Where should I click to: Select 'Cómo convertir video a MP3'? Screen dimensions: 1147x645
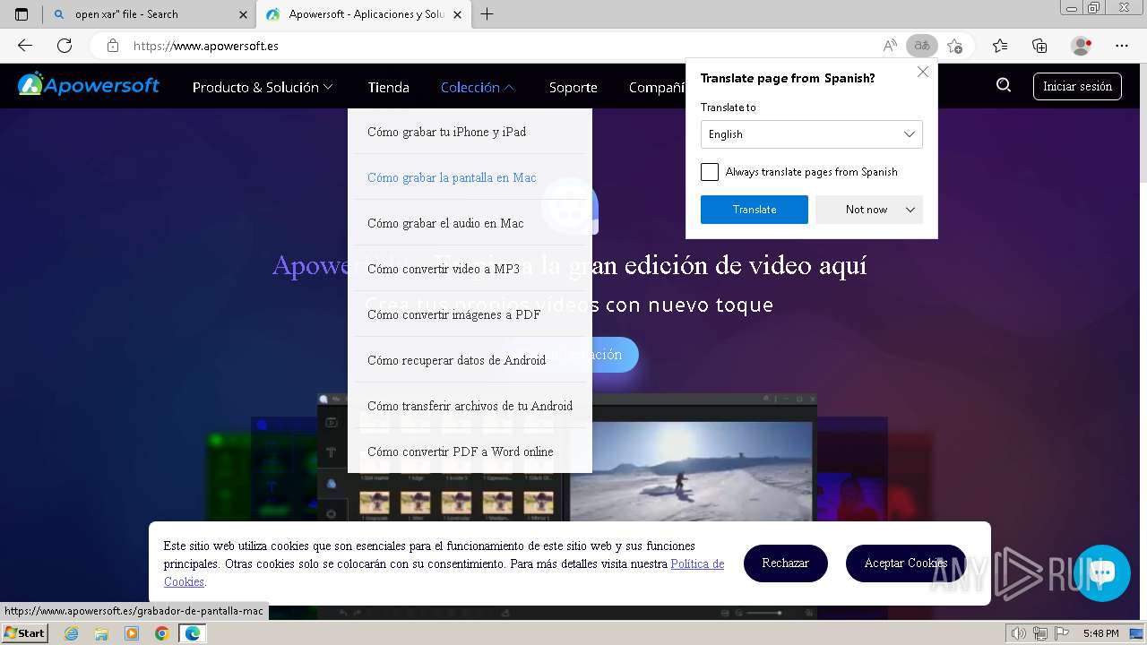click(x=470, y=269)
